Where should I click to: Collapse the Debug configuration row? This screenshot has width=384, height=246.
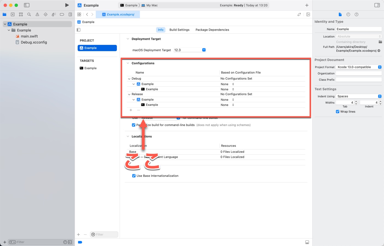pyautogui.click(x=129, y=79)
